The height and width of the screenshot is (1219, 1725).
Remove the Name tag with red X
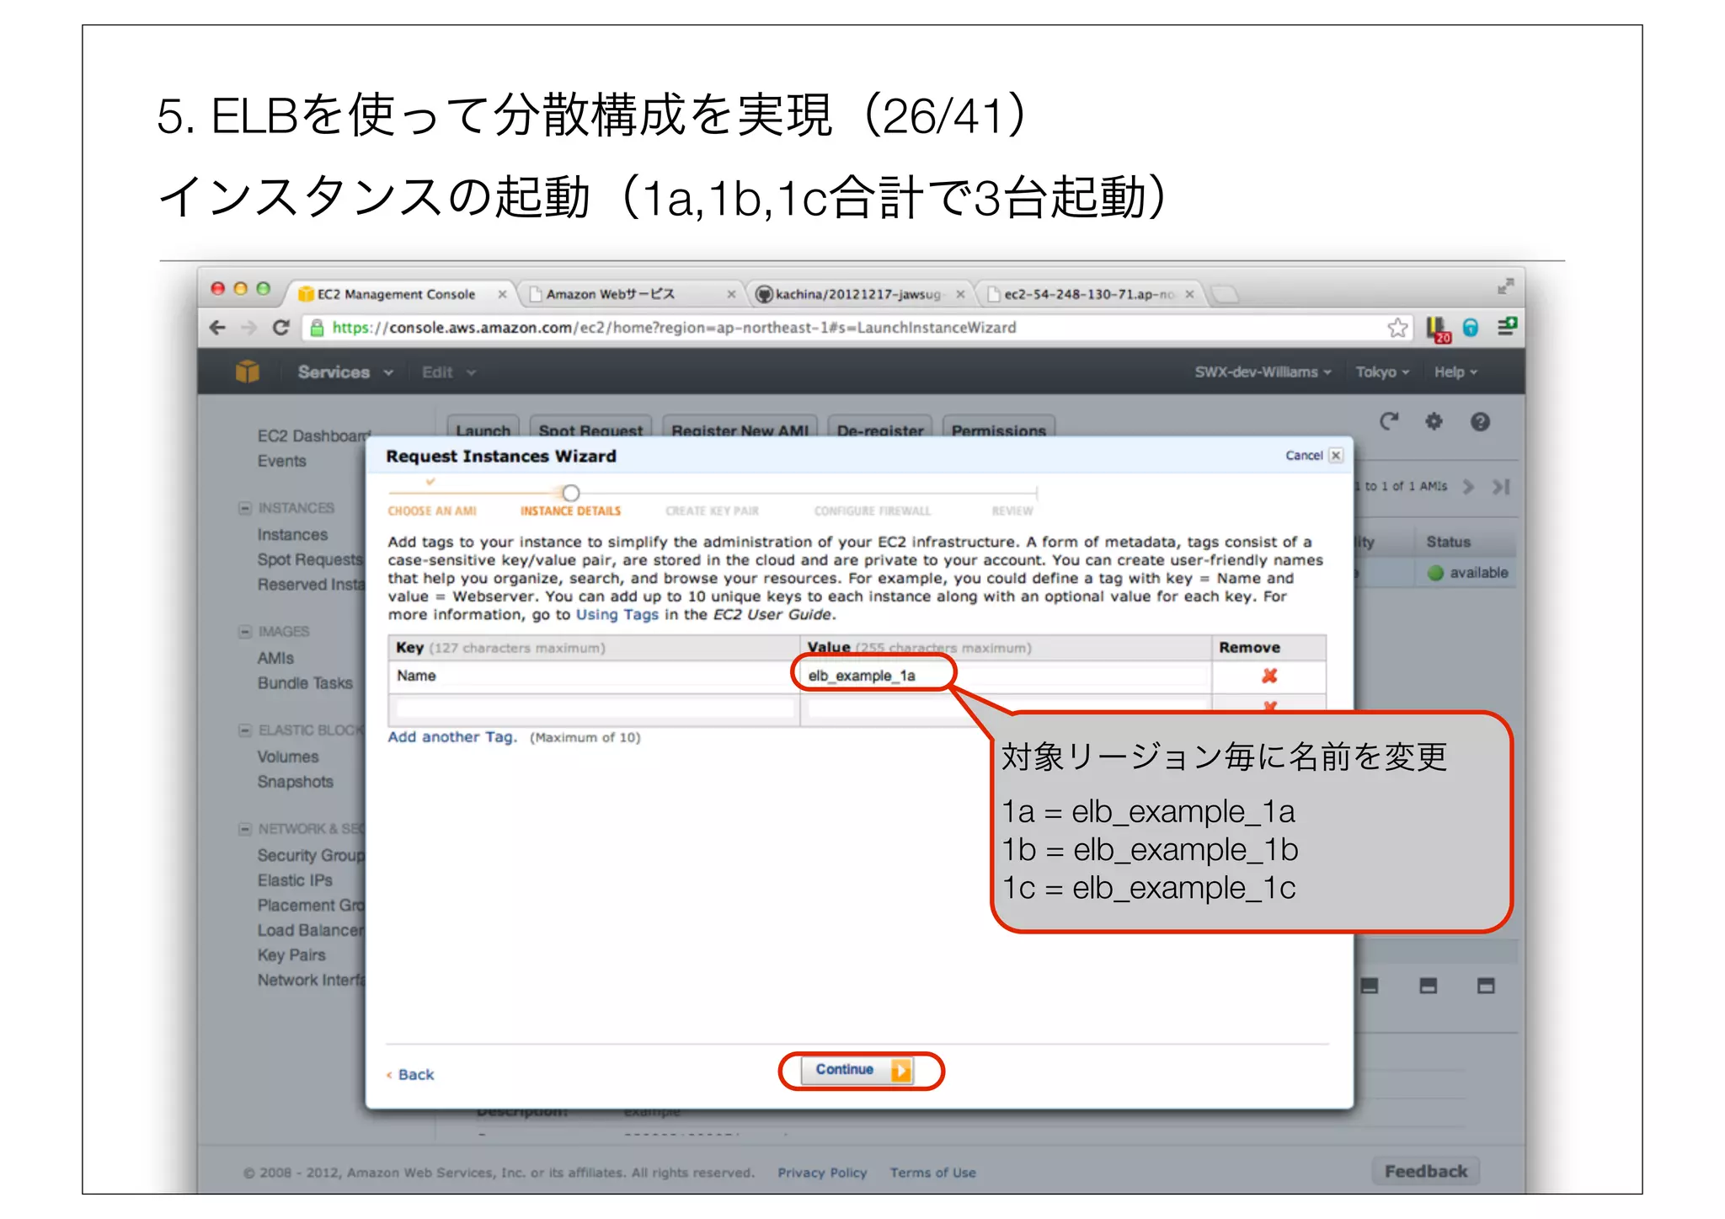point(1269,676)
